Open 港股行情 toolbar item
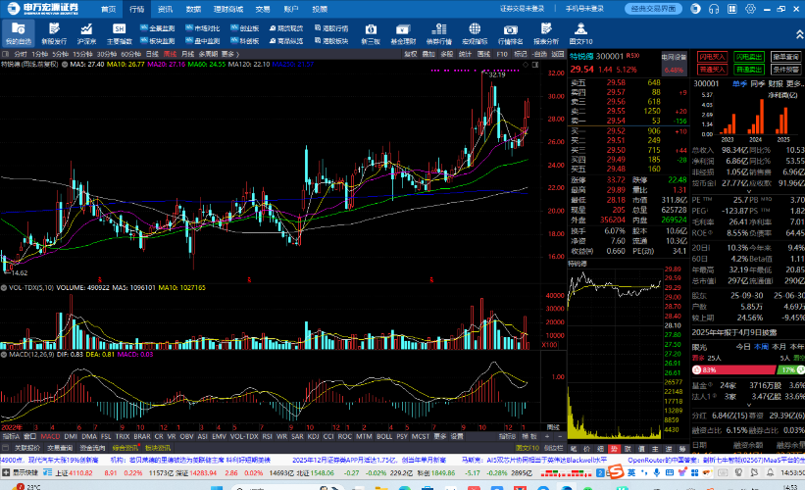 pos(331,28)
